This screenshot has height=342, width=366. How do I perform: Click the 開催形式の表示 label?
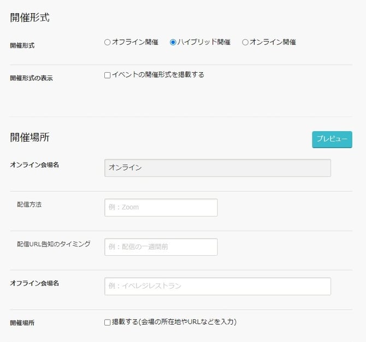(31, 78)
